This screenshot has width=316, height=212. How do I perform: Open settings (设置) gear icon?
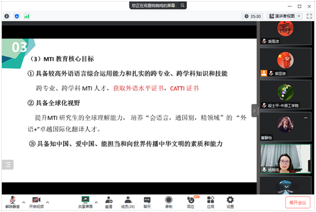point(230,202)
